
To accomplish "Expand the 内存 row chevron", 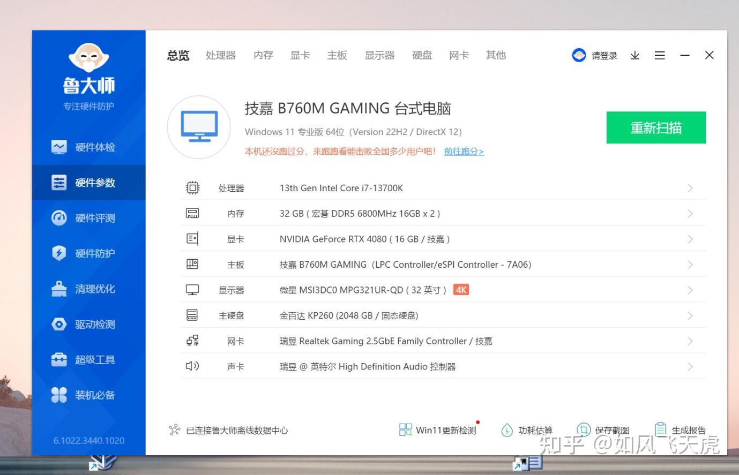I will pyautogui.click(x=690, y=214).
